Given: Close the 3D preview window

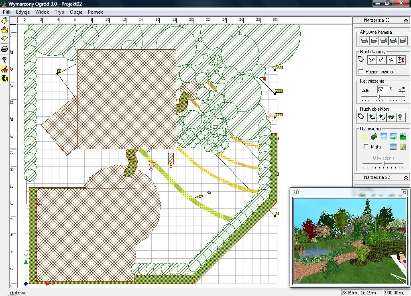Looking at the screenshot, I should (x=404, y=193).
